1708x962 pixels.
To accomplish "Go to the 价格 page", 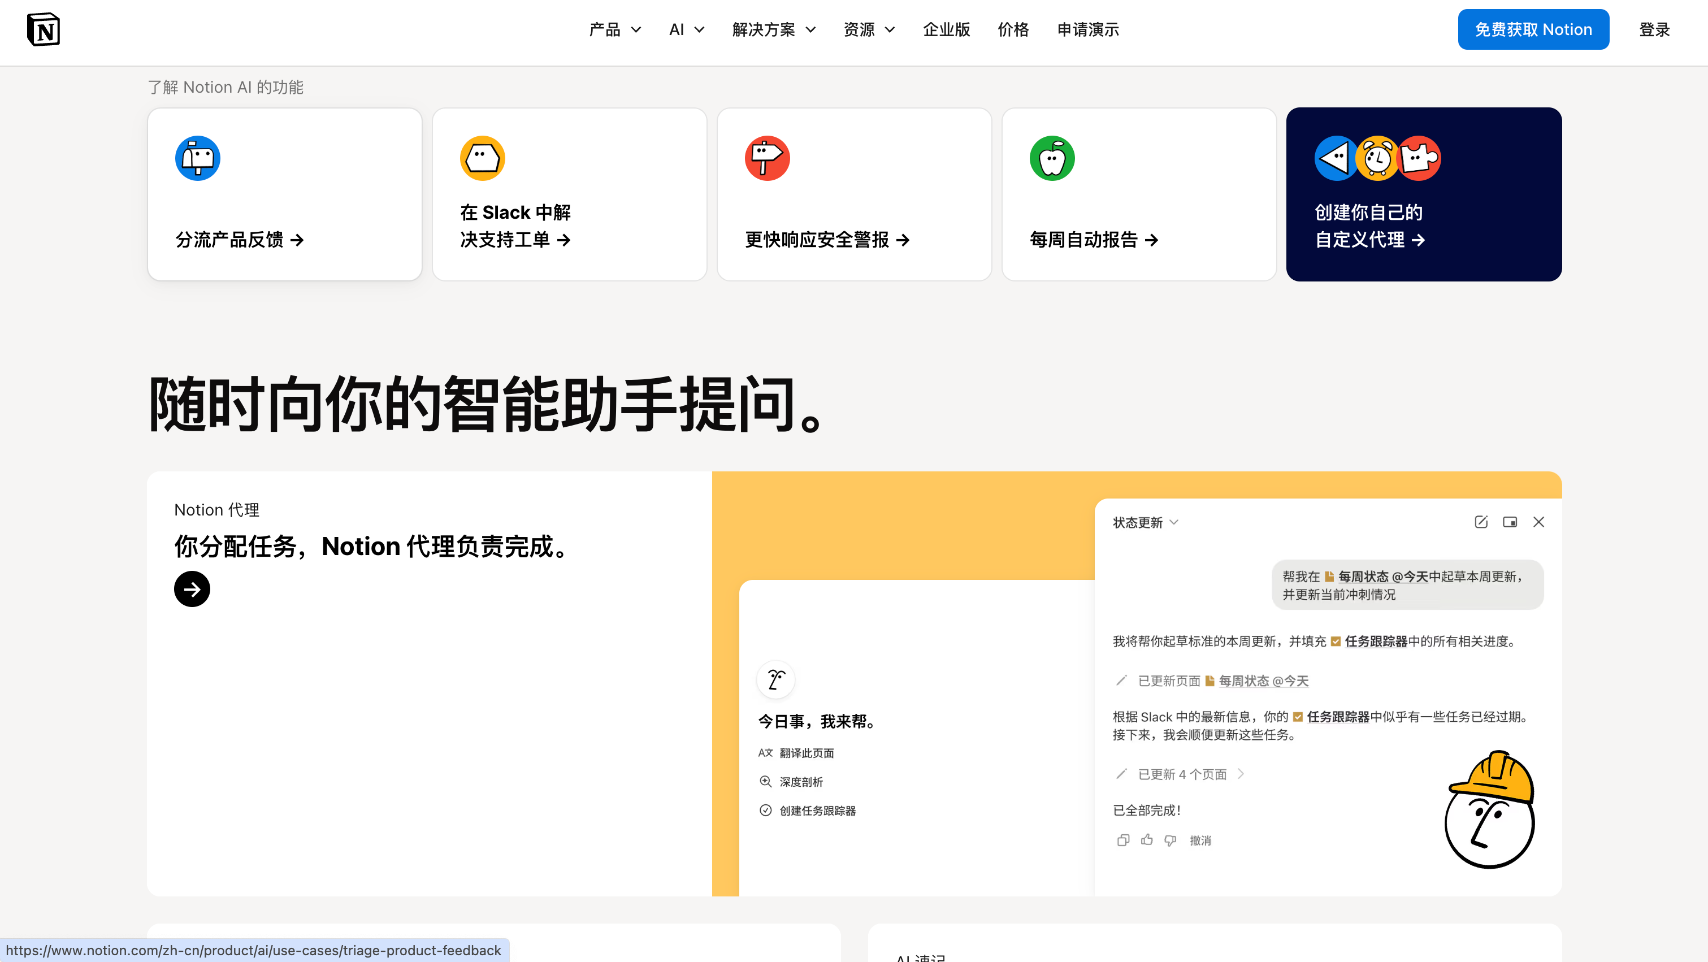I will point(1013,30).
